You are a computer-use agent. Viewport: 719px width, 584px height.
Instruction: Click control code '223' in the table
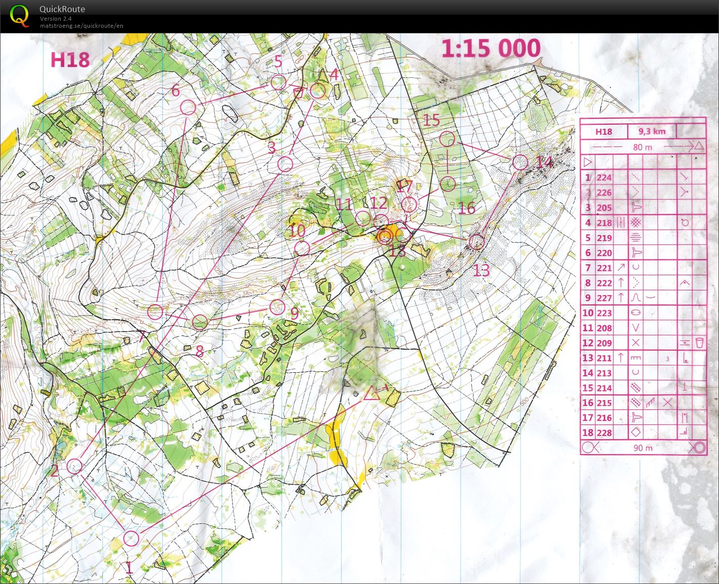[x=604, y=313]
